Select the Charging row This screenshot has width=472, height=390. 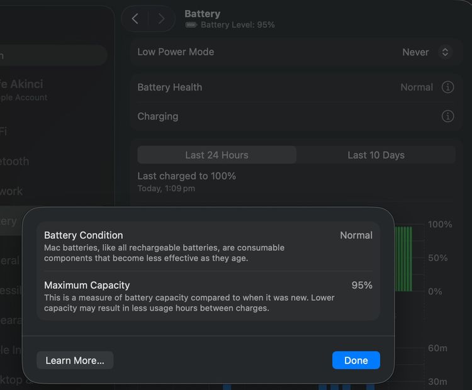[296, 116]
